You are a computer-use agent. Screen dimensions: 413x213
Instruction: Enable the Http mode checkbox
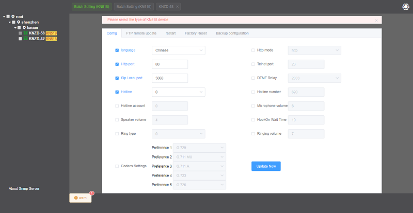(x=253, y=50)
